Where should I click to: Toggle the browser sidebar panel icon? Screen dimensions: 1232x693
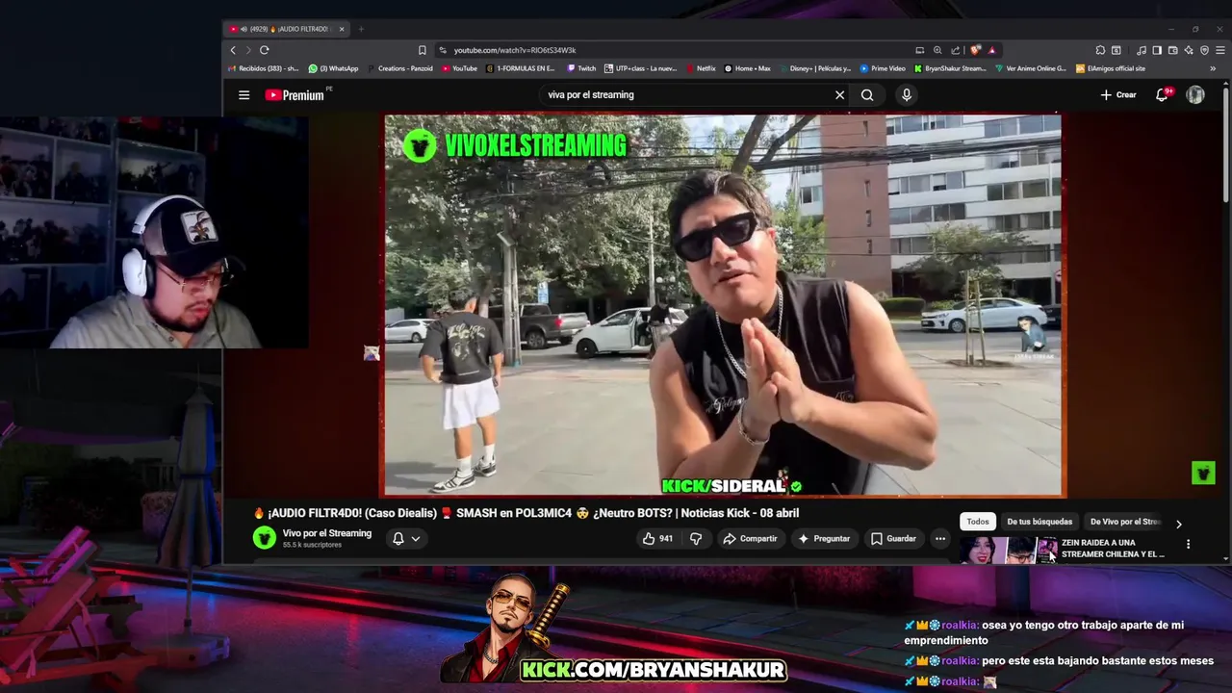1157,50
